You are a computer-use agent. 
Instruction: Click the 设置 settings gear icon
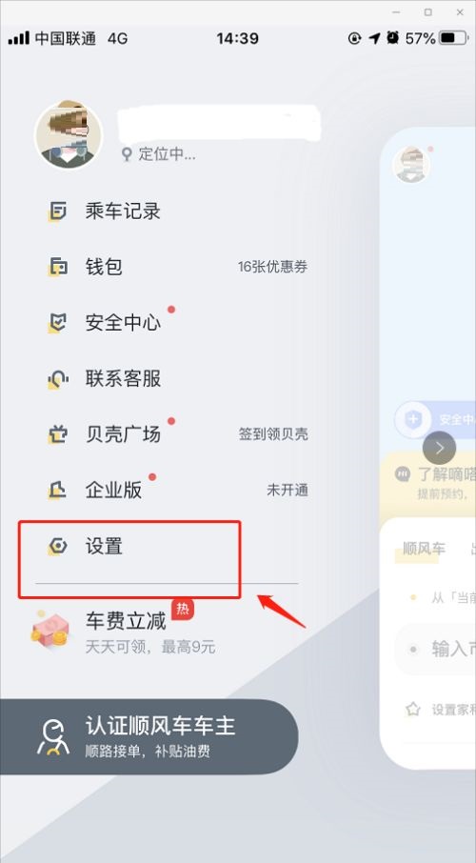(x=58, y=546)
